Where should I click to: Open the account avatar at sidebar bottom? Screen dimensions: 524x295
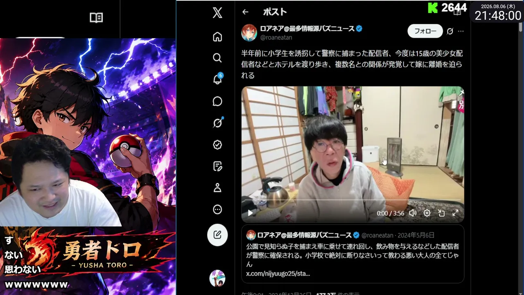click(x=217, y=278)
